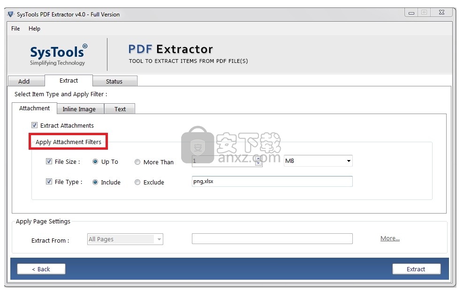Viewport: 464px width, 291px height.
Task: Select the Include file type option
Action: [x=95, y=182]
